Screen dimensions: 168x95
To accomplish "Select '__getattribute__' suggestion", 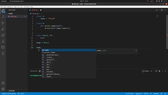I will click(69, 74).
